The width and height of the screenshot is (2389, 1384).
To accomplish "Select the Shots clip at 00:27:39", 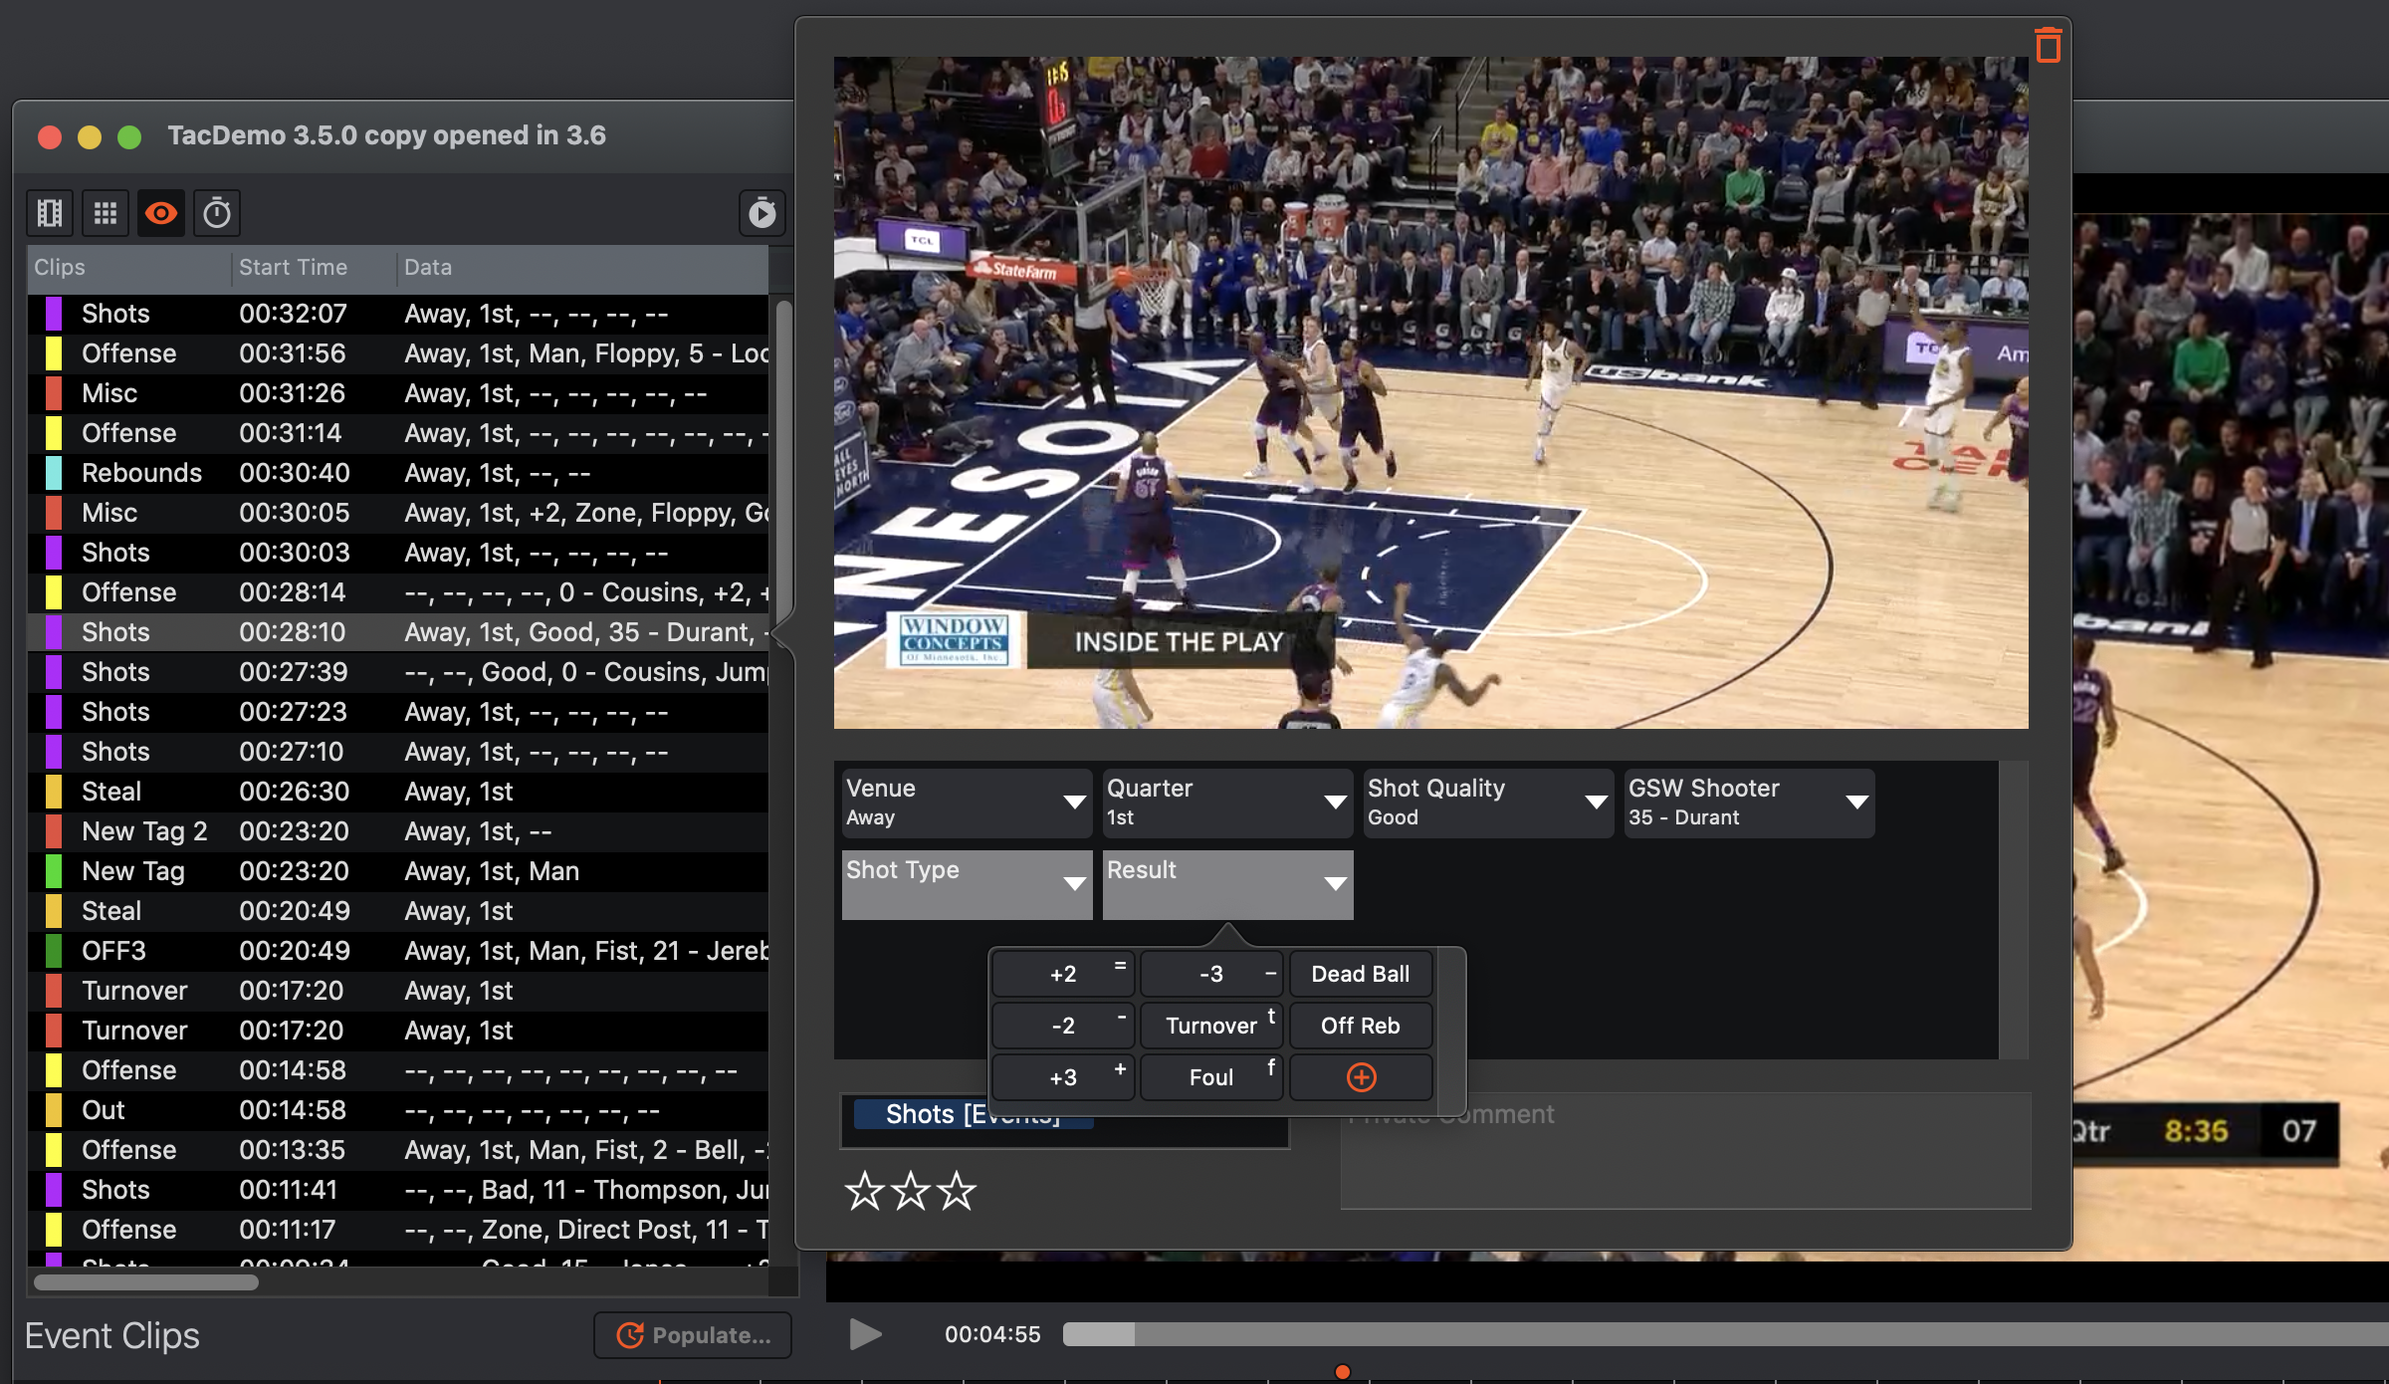I will pos(398,672).
